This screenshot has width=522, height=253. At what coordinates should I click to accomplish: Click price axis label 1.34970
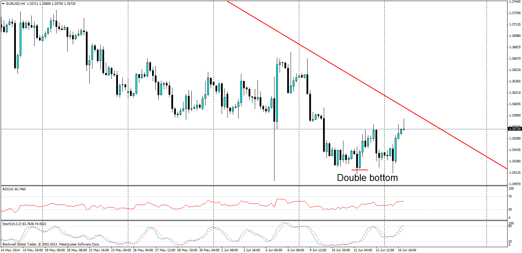(515, 184)
